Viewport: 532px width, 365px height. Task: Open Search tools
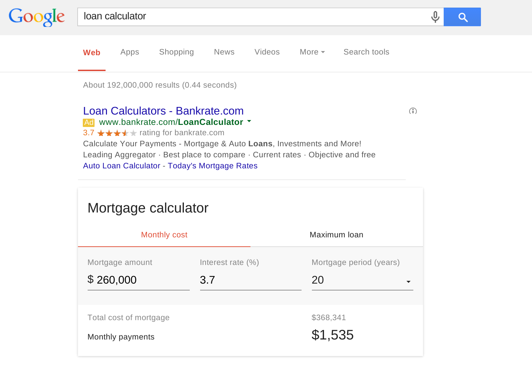click(366, 52)
